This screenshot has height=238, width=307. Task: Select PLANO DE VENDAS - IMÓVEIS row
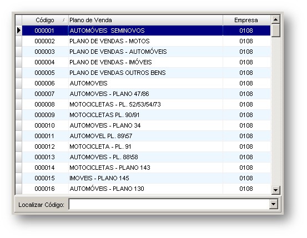[146, 62]
